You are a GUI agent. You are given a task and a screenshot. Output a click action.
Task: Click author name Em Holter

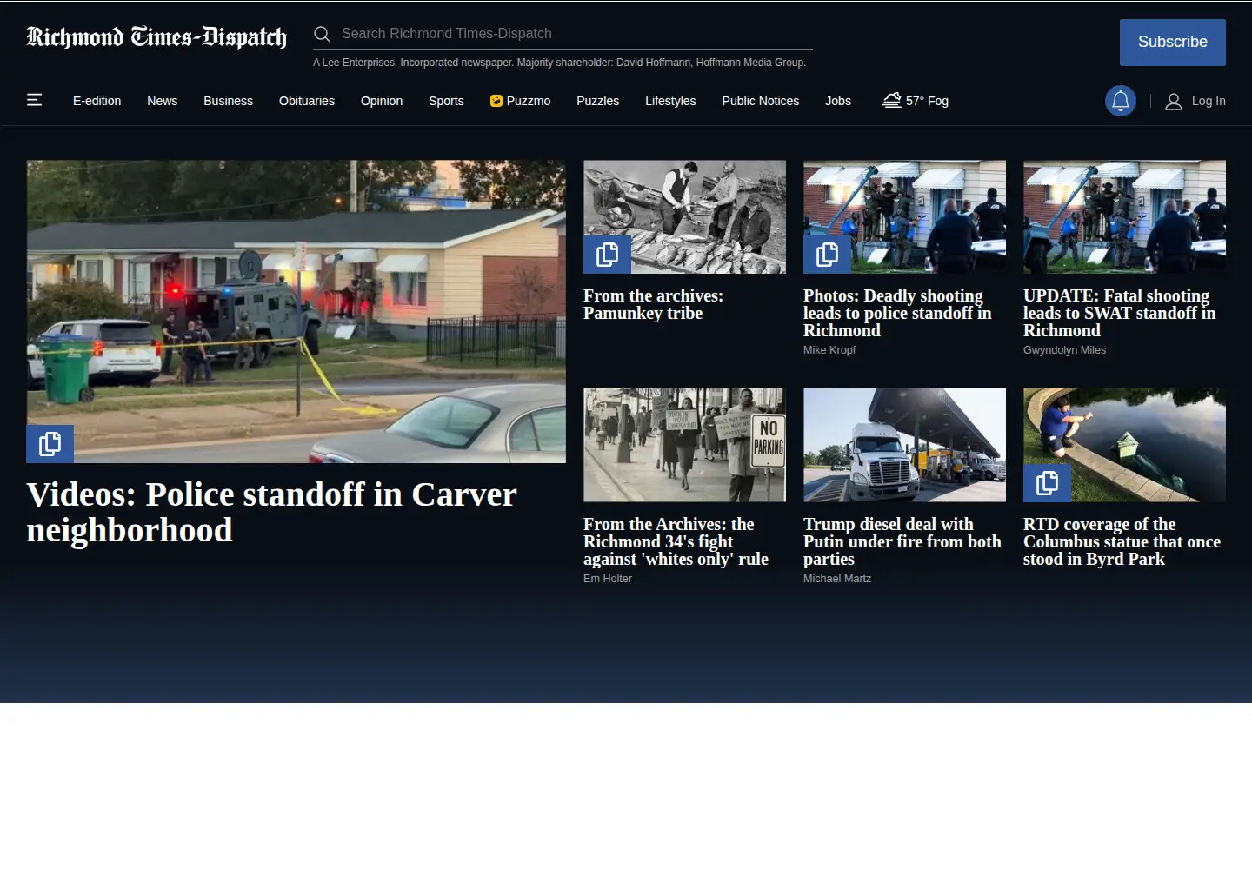[608, 579]
